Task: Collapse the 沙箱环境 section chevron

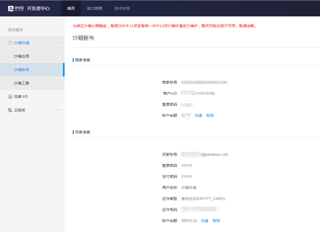Action: tap(58, 43)
